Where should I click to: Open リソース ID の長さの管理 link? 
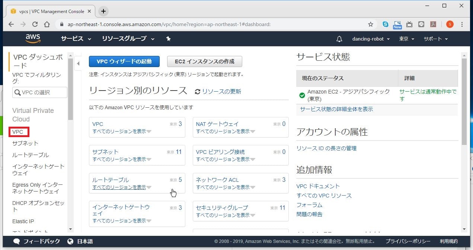[x=326, y=148]
